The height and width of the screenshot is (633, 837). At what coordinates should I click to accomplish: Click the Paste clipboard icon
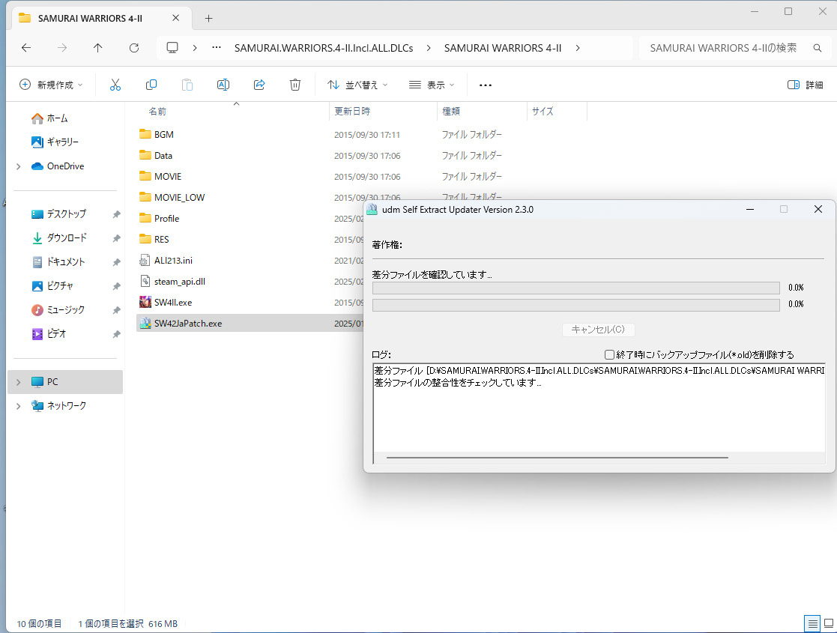coord(187,85)
